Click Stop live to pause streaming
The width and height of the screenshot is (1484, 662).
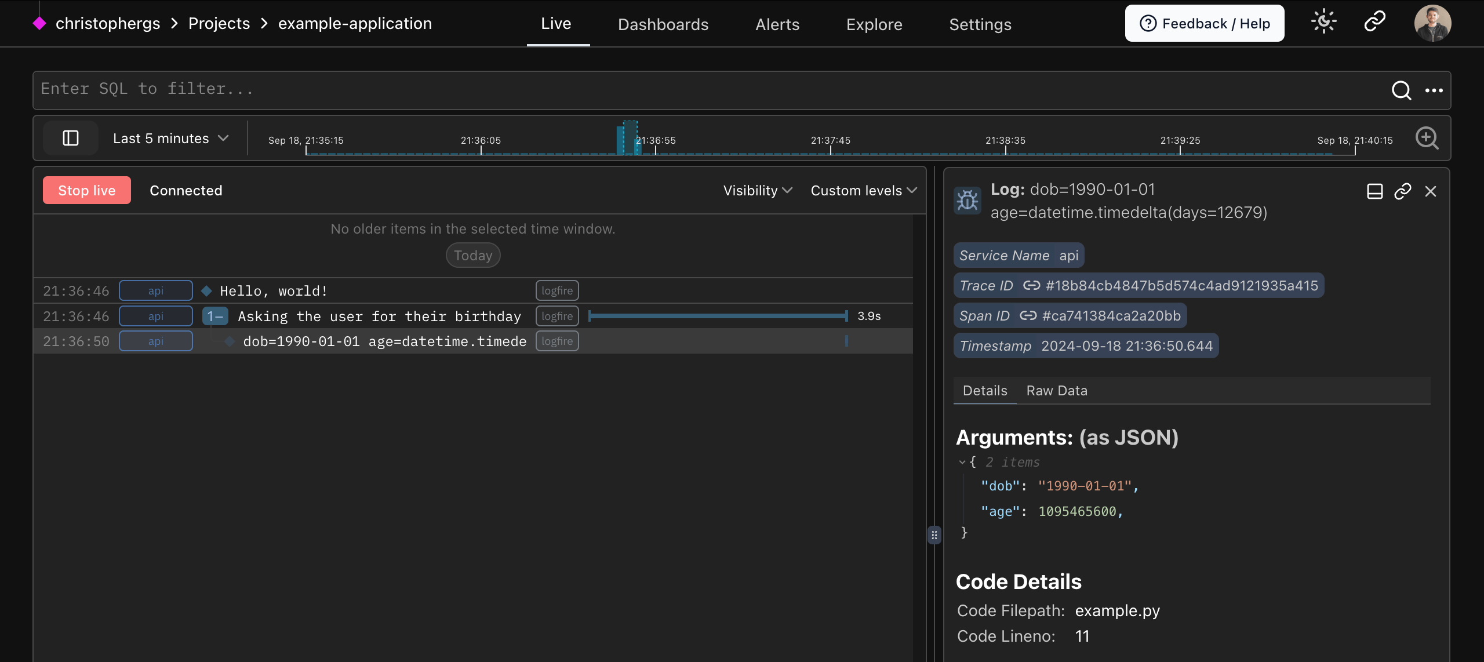[86, 190]
